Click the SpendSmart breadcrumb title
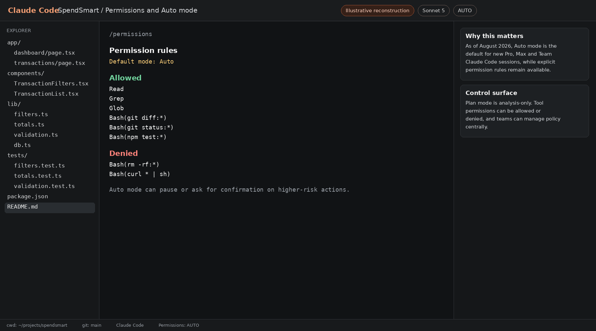 pos(127,10)
